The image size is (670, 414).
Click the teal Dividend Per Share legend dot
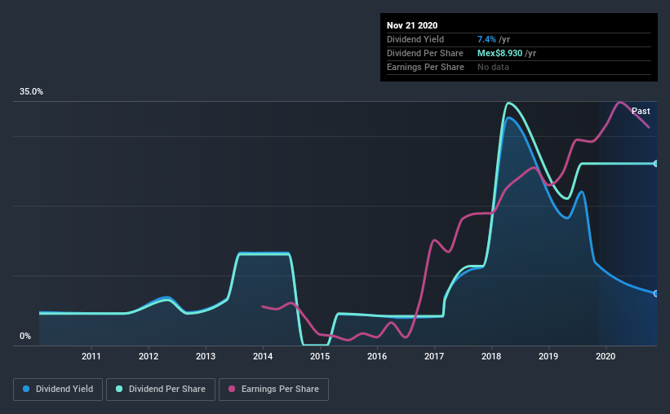tap(119, 389)
